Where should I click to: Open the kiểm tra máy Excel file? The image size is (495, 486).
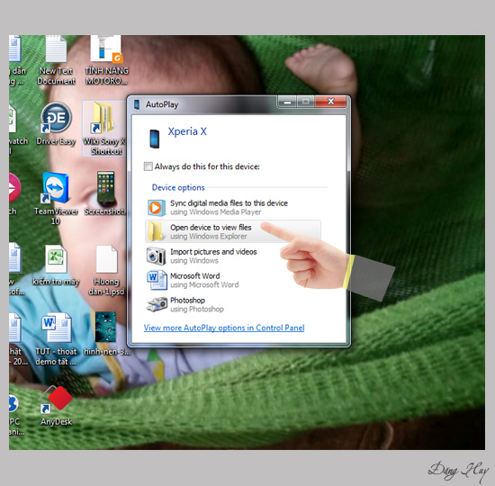[56, 265]
